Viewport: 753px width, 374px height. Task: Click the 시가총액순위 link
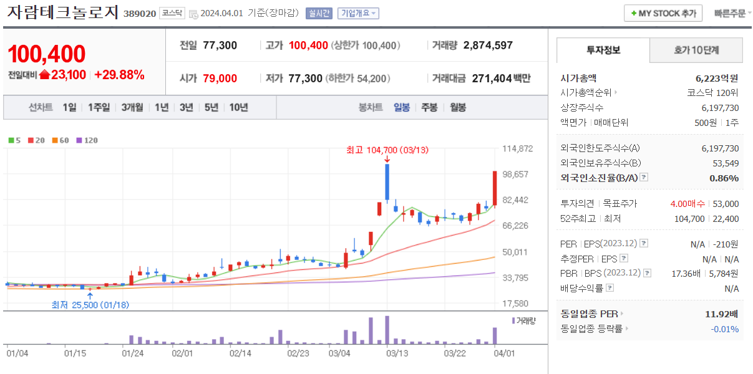[586, 93]
